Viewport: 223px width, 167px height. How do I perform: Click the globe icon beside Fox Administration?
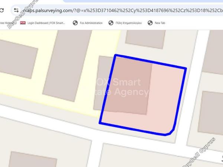click(75, 23)
